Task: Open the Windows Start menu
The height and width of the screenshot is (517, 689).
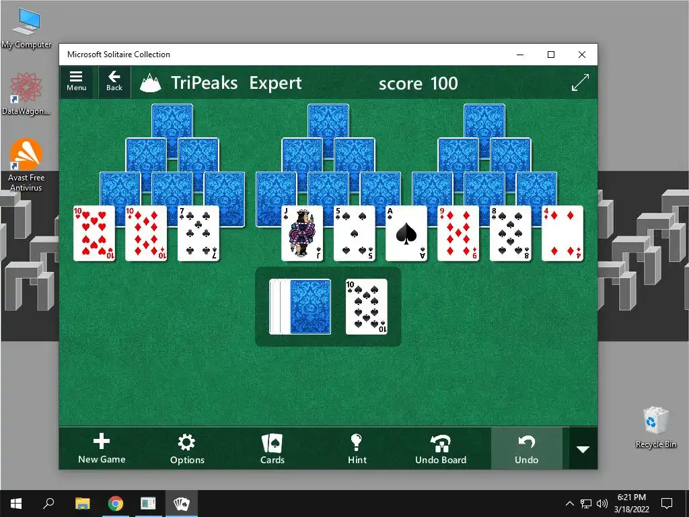Action: [16, 504]
